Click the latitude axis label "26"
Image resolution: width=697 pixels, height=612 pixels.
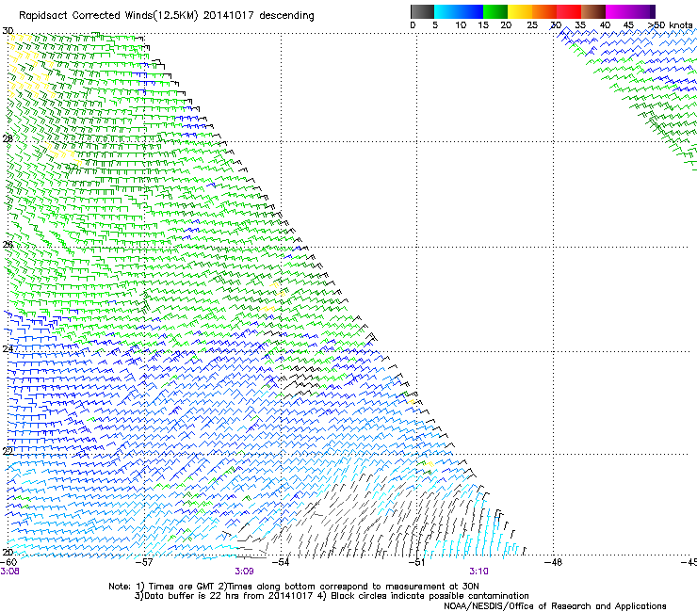tap(8, 245)
